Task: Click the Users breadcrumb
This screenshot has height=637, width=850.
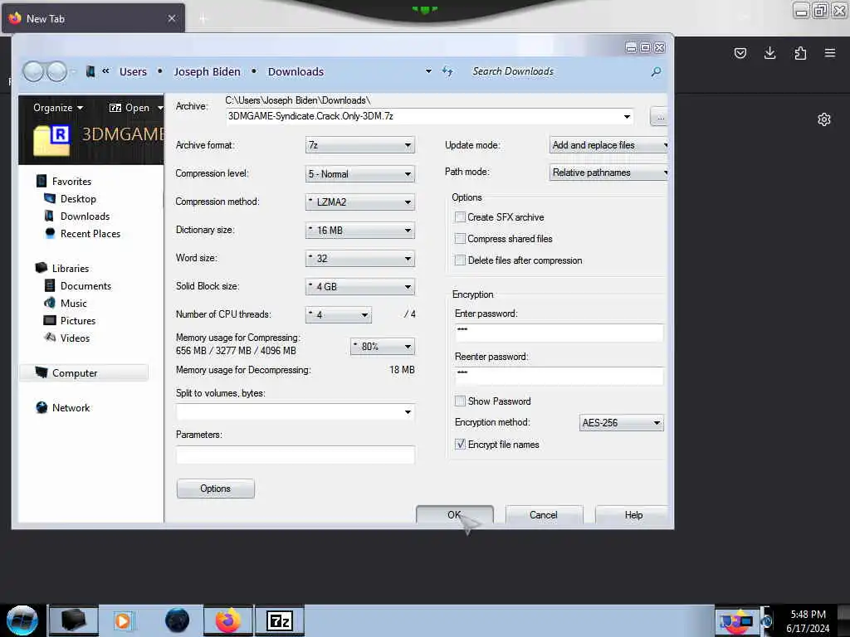Action: (x=133, y=71)
